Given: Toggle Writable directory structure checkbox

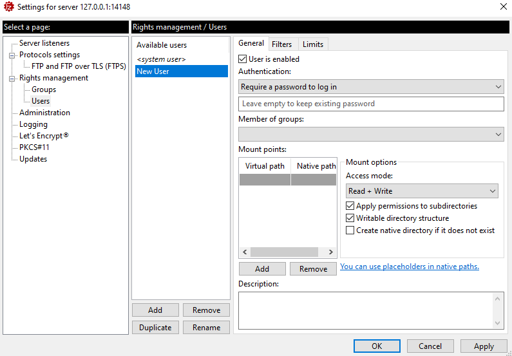Looking at the screenshot, I should 350,218.
